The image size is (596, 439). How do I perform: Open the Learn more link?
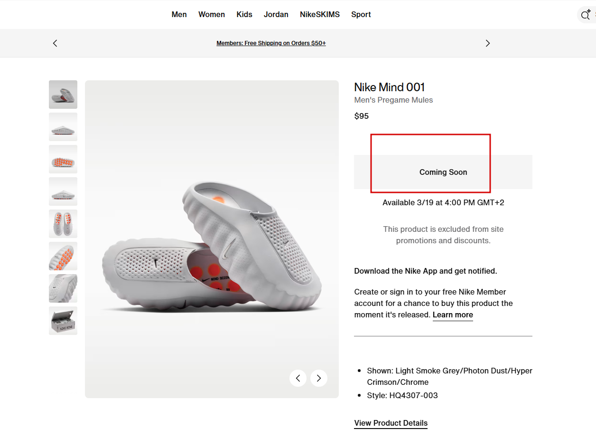453,315
